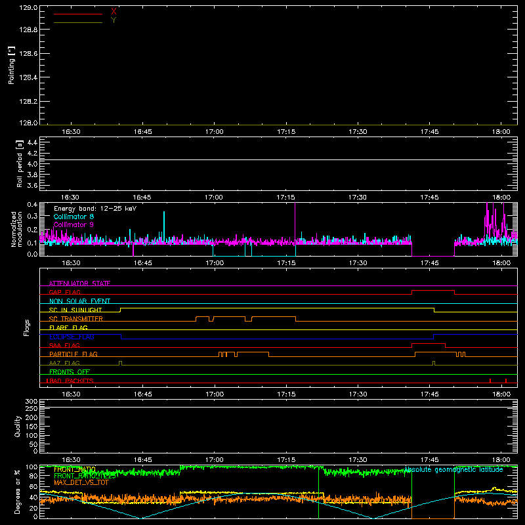Click the raised GAP_FLAG segment near 17:45
Image resolution: width=525 pixels, height=525 pixels.
click(433, 291)
